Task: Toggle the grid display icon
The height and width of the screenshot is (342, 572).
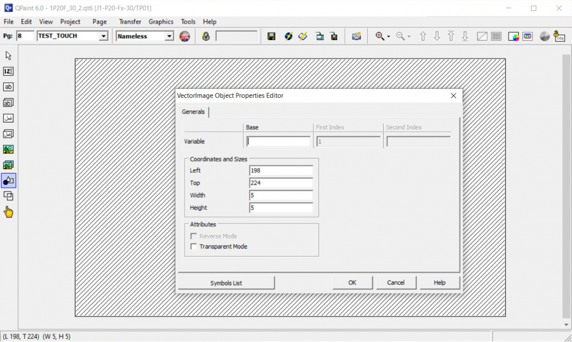Action: 496,37
